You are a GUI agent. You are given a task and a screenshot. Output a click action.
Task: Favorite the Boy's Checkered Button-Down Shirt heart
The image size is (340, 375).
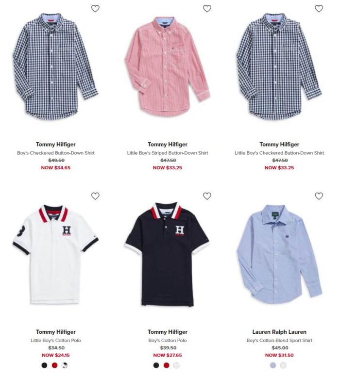[95, 9]
